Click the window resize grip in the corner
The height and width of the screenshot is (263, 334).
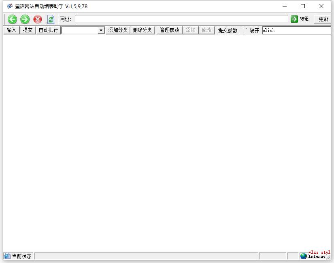(x=328, y=257)
